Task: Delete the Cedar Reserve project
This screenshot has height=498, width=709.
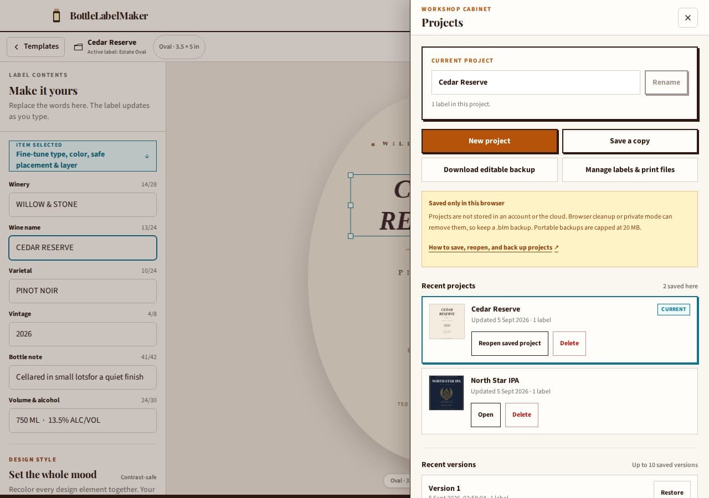Action: click(x=569, y=344)
